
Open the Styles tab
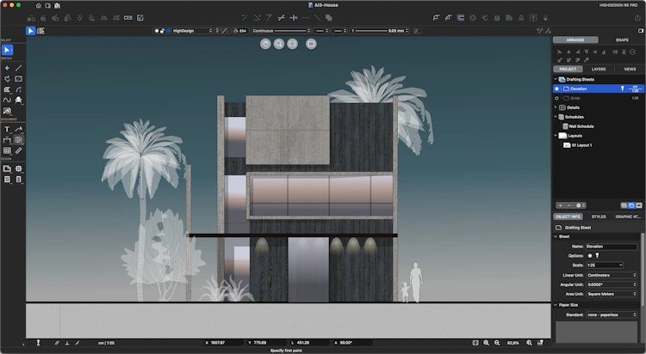599,217
